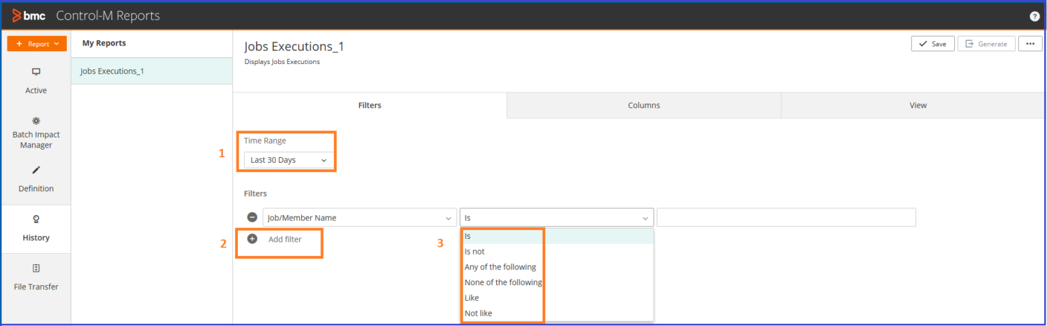
Task: Choose 'Any of the following' operator
Action: tap(500, 267)
